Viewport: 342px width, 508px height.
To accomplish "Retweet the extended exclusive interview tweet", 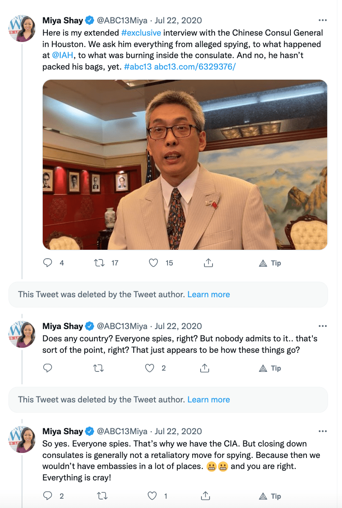I will (99, 263).
